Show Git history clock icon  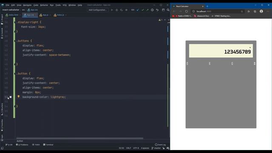pyautogui.click(x=152, y=10)
